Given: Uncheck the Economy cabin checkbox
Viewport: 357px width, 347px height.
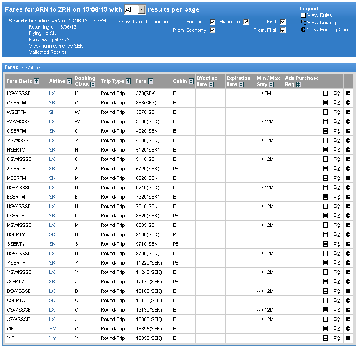Looking at the screenshot, I should (213, 22).
